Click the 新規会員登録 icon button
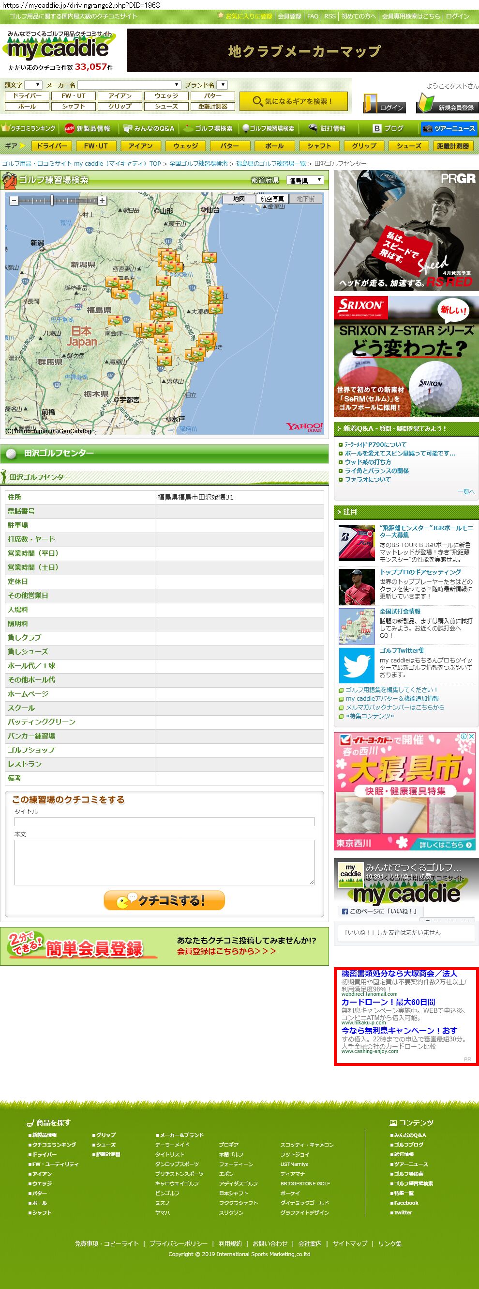 point(448,104)
